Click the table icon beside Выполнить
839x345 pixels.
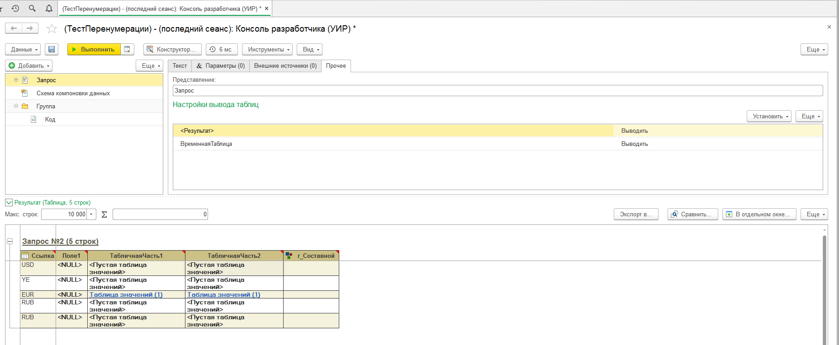click(x=128, y=49)
